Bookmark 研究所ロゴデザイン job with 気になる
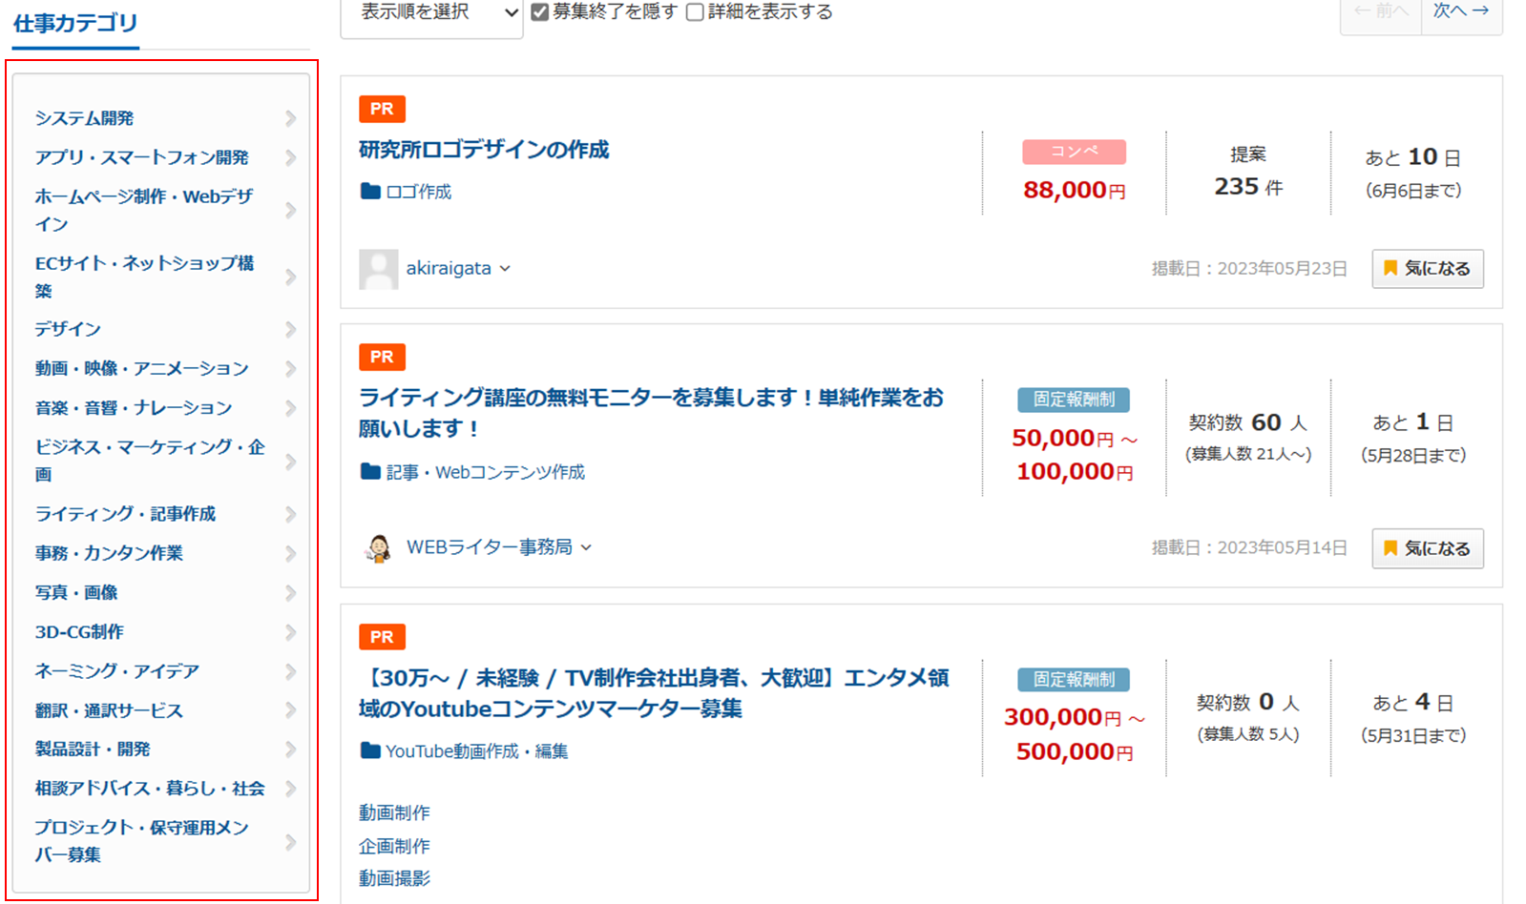1526x904 pixels. (1427, 269)
